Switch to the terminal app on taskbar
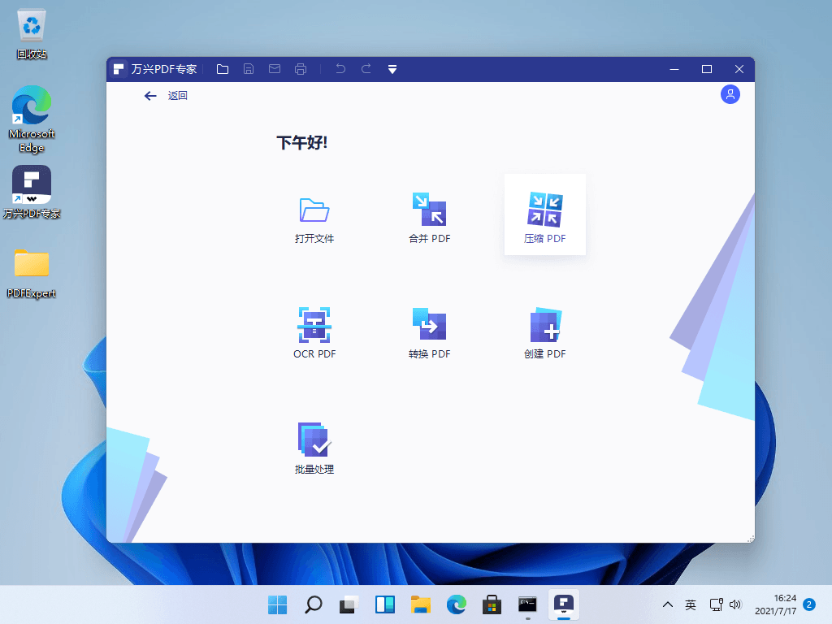Screen dimensions: 832x624 tap(527, 604)
